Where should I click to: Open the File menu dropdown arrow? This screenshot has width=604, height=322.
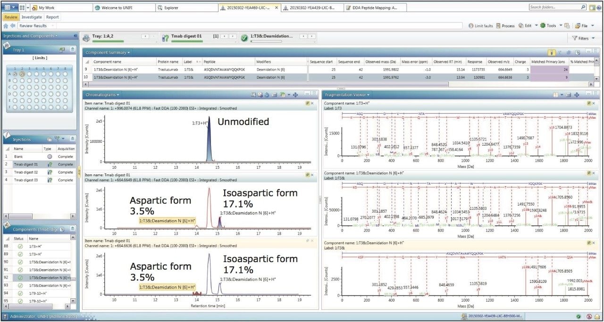coord(592,25)
